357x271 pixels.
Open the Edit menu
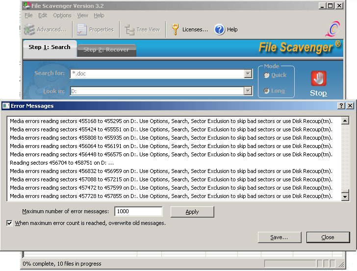pyautogui.click(x=43, y=15)
